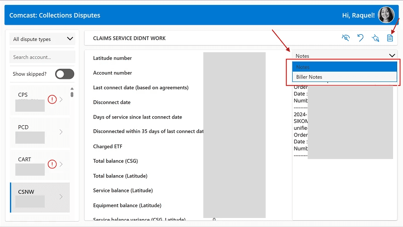This screenshot has height=227, width=403.
Task: Select the CART dispute entry
Action: coord(40,165)
